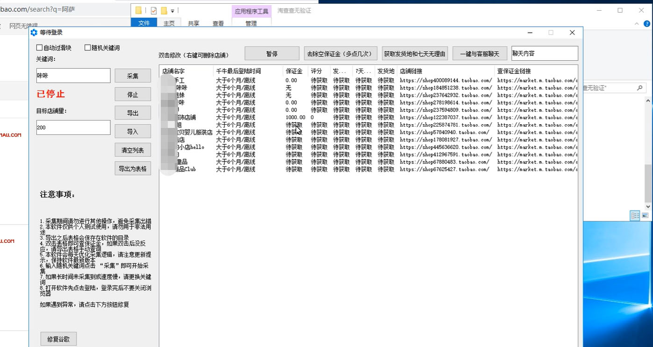The image size is (653, 347).
Task: Open the 文件 menu tab in Explorer
Action: point(144,23)
